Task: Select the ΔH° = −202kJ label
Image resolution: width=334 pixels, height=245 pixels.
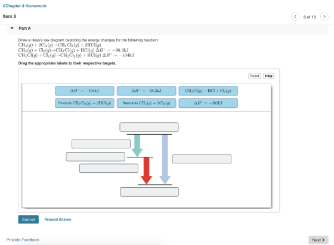Action: (208, 103)
